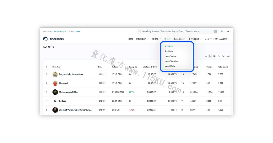Click the 23.31 ETH volume value
This screenshot has height=143, width=273.
tap(117, 101)
